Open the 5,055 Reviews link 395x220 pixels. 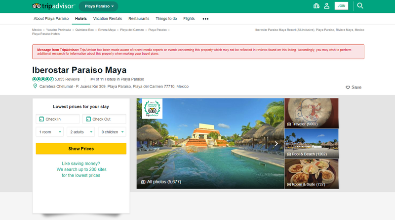(x=67, y=79)
